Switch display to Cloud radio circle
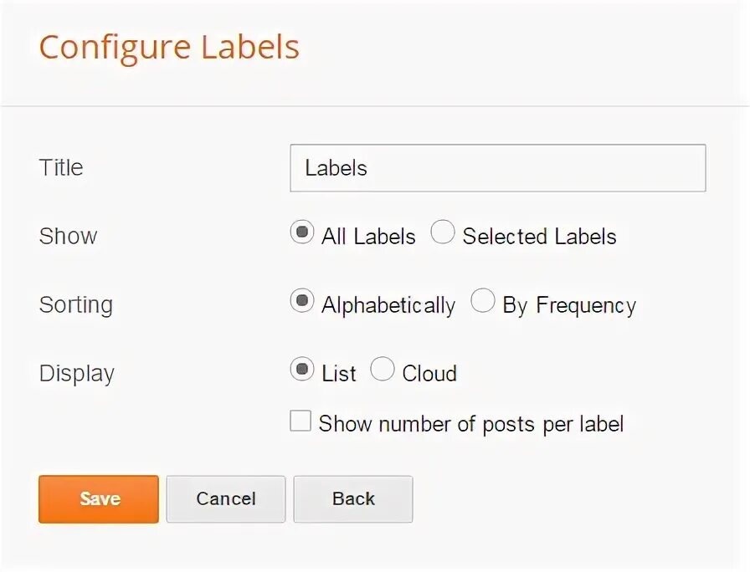Viewport: 750px width, 572px height. (383, 369)
